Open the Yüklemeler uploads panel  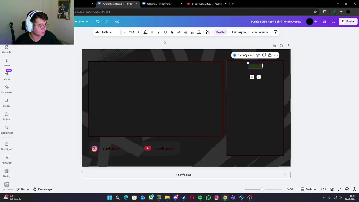pyautogui.click(x=7, y=89)
